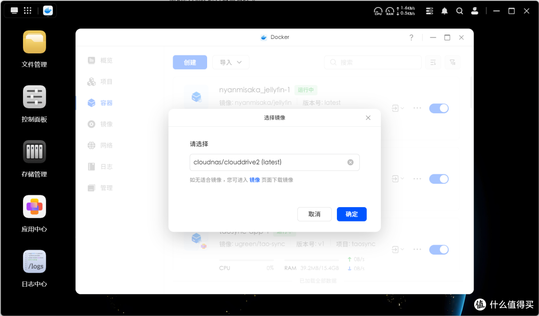The width and height of the screenshot is (539, 316).
Task: Open the notifications bell
Action: tap(445, 11)
